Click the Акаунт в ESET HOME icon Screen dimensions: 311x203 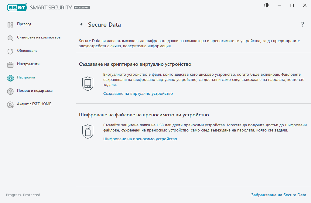click(10, 104)
